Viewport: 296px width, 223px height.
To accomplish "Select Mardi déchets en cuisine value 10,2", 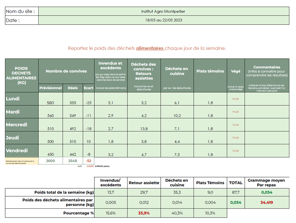I will tap(177, 112).
